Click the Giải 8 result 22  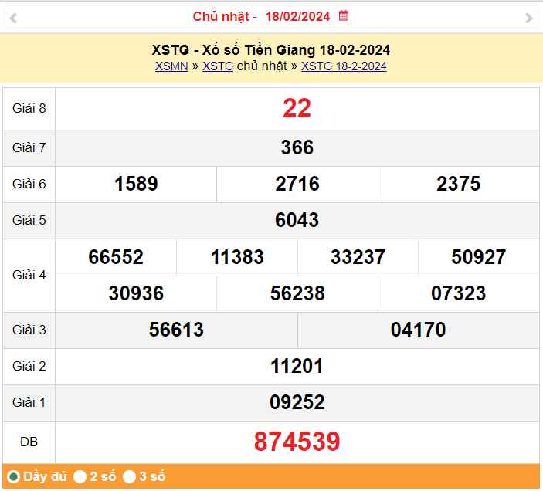pyautogui.click(x=297, y=109)
